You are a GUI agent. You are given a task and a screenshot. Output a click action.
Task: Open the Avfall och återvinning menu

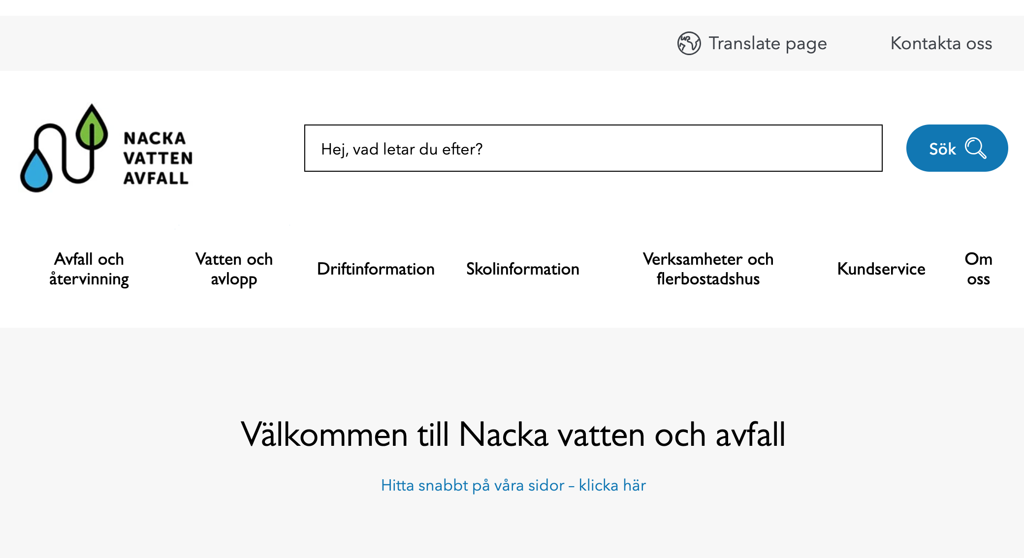89,269
